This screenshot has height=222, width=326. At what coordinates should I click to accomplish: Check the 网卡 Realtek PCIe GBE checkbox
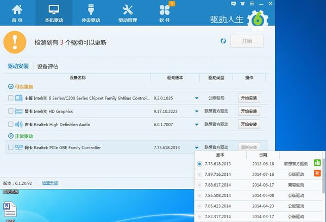(10, 147)
